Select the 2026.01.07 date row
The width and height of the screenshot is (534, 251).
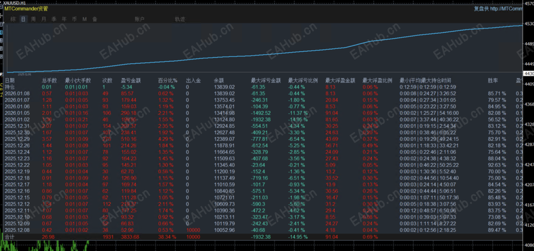coord(17,100)
